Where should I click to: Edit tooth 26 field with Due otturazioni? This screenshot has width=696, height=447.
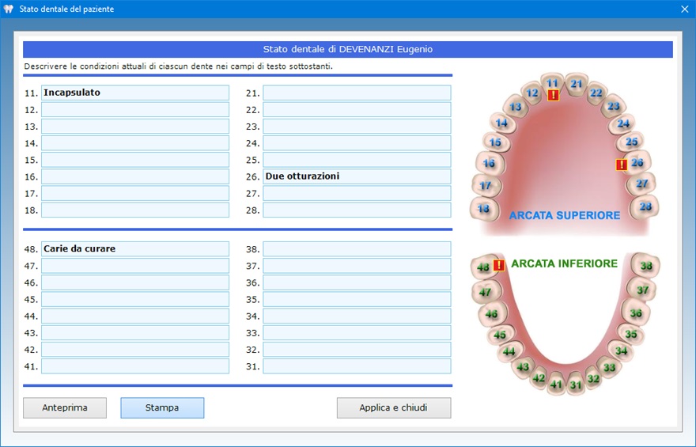(357, 176)
